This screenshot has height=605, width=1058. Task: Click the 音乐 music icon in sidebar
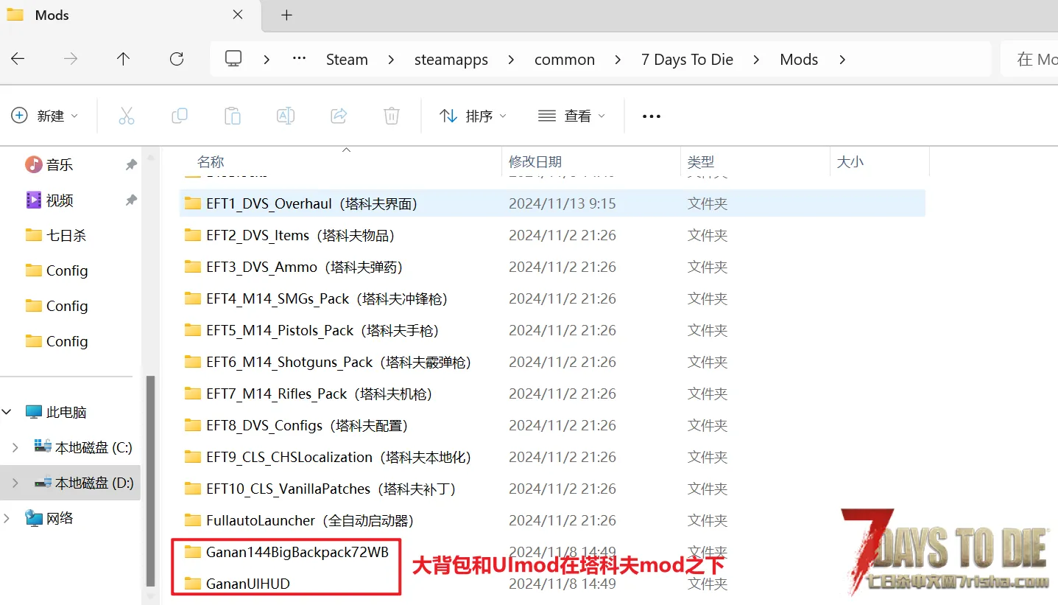tap(34, 164)
